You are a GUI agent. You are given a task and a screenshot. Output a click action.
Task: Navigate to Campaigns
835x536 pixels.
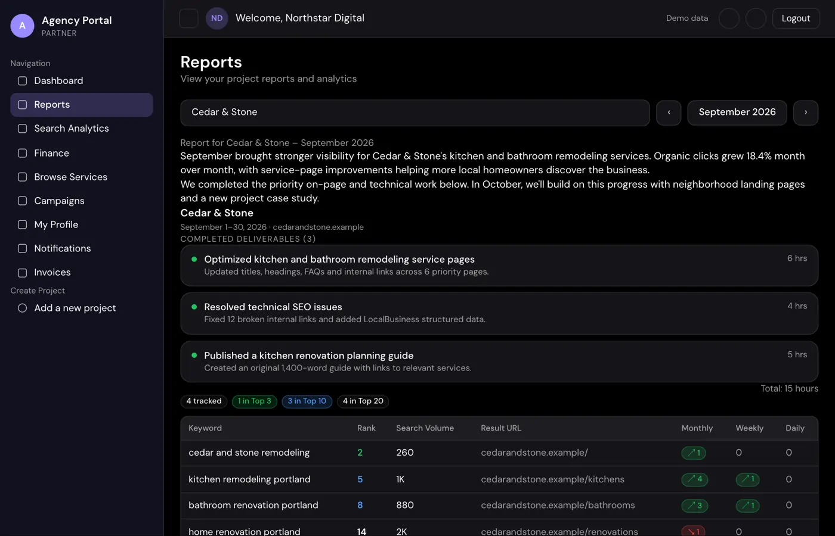82,201
